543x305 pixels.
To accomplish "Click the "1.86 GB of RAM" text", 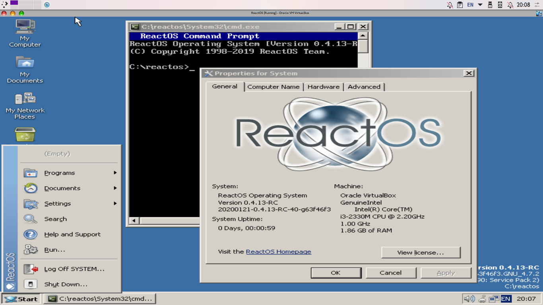I will point(366,231).
